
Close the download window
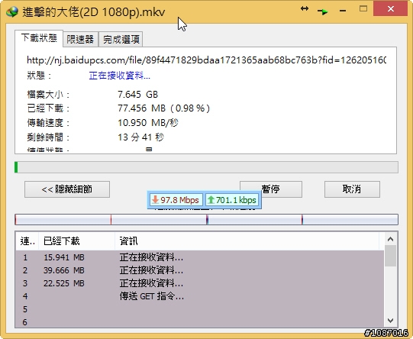coord(390,9)
